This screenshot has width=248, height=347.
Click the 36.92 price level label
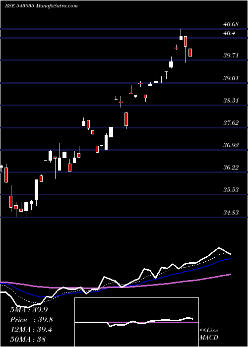click(x=231, y=145)
